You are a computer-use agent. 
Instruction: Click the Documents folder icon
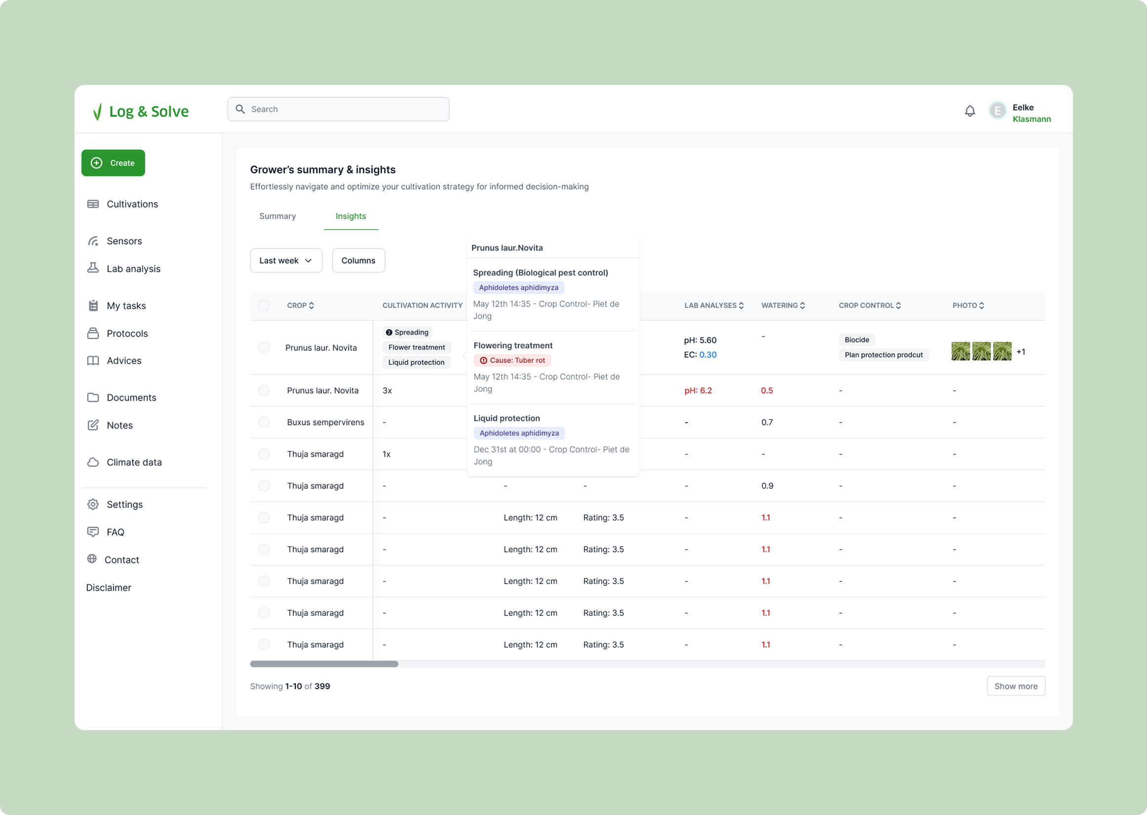tap(93, 397)
